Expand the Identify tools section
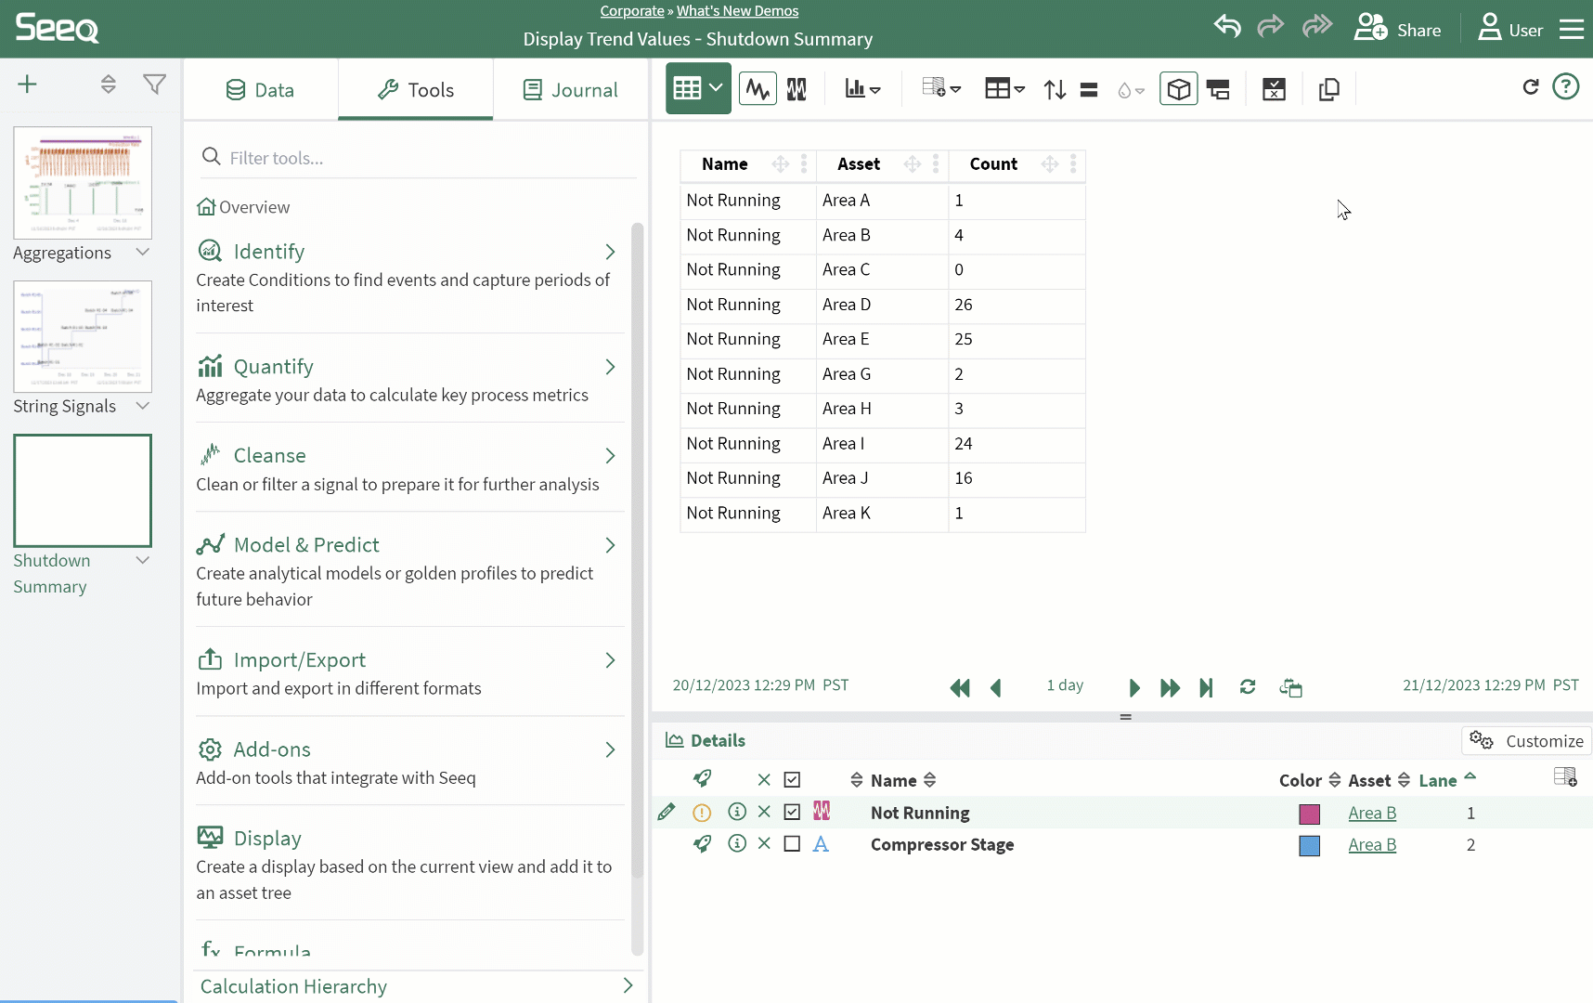The width and height of the screenshot is (1593, 1003). pyautogui.click(x=610, y=252)
